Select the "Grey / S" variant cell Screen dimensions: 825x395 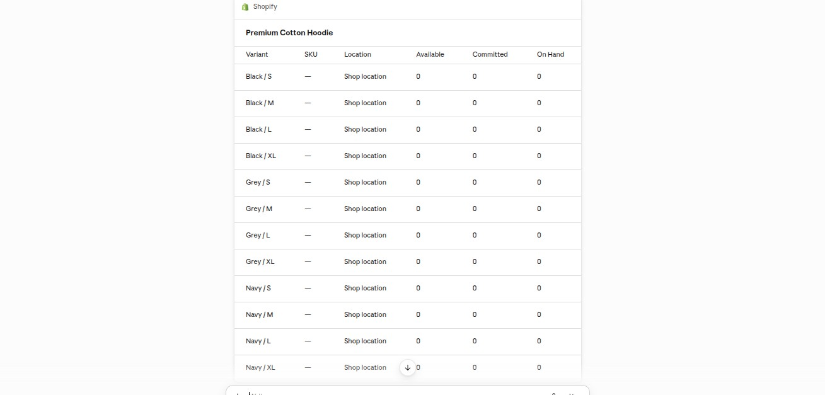pos(258,183)
